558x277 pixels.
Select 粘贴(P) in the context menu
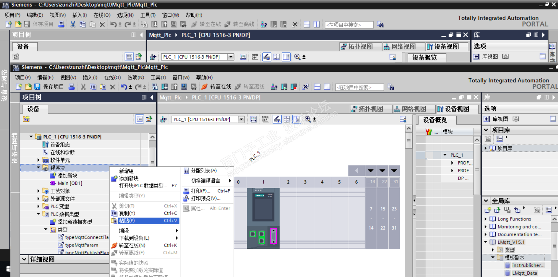(x=145, y=221)
